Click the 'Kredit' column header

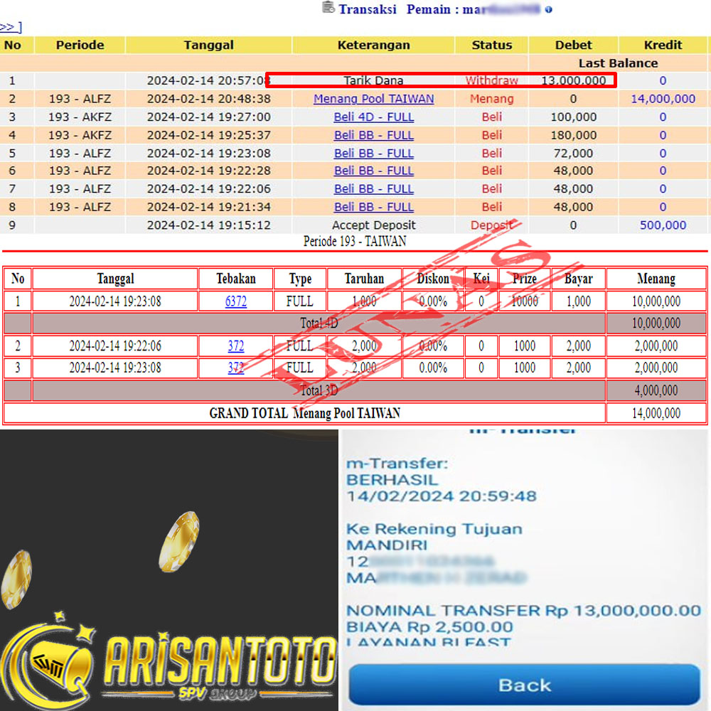point(663,45)
